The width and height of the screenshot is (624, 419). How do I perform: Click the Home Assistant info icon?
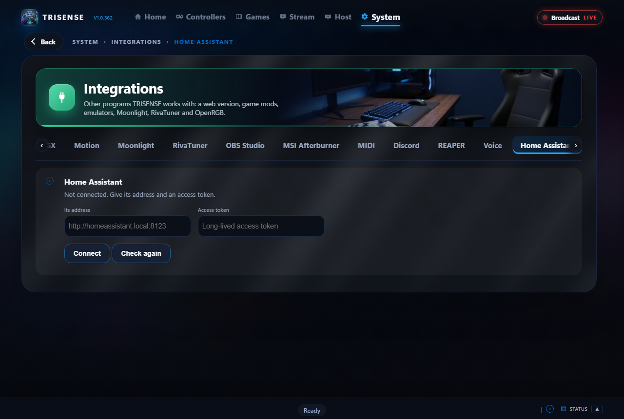tap(50, 181)
